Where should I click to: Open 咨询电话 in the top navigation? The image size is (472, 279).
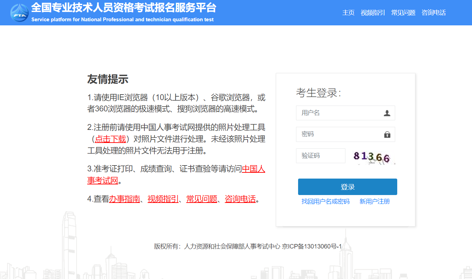434,13
